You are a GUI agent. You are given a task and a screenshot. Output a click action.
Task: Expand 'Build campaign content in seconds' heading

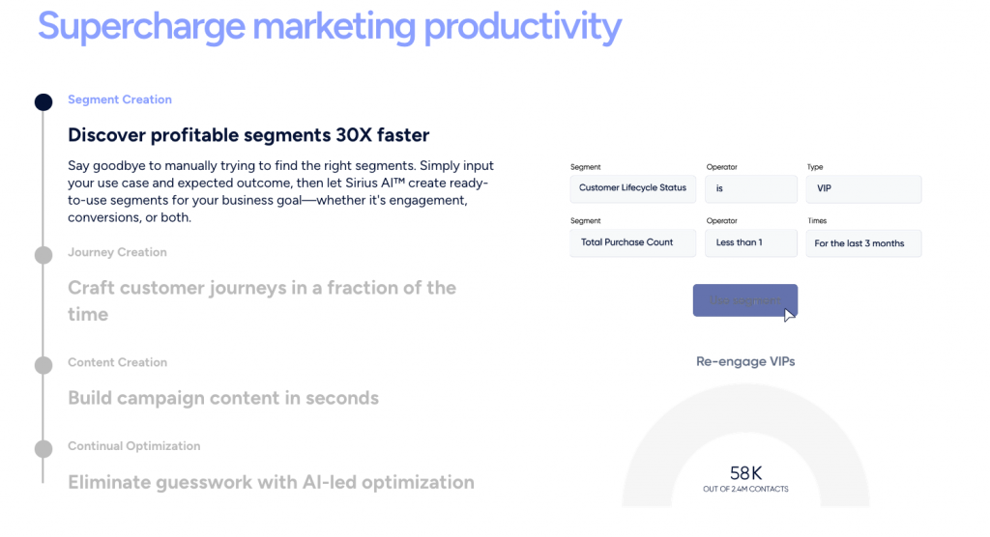point(222,398)
